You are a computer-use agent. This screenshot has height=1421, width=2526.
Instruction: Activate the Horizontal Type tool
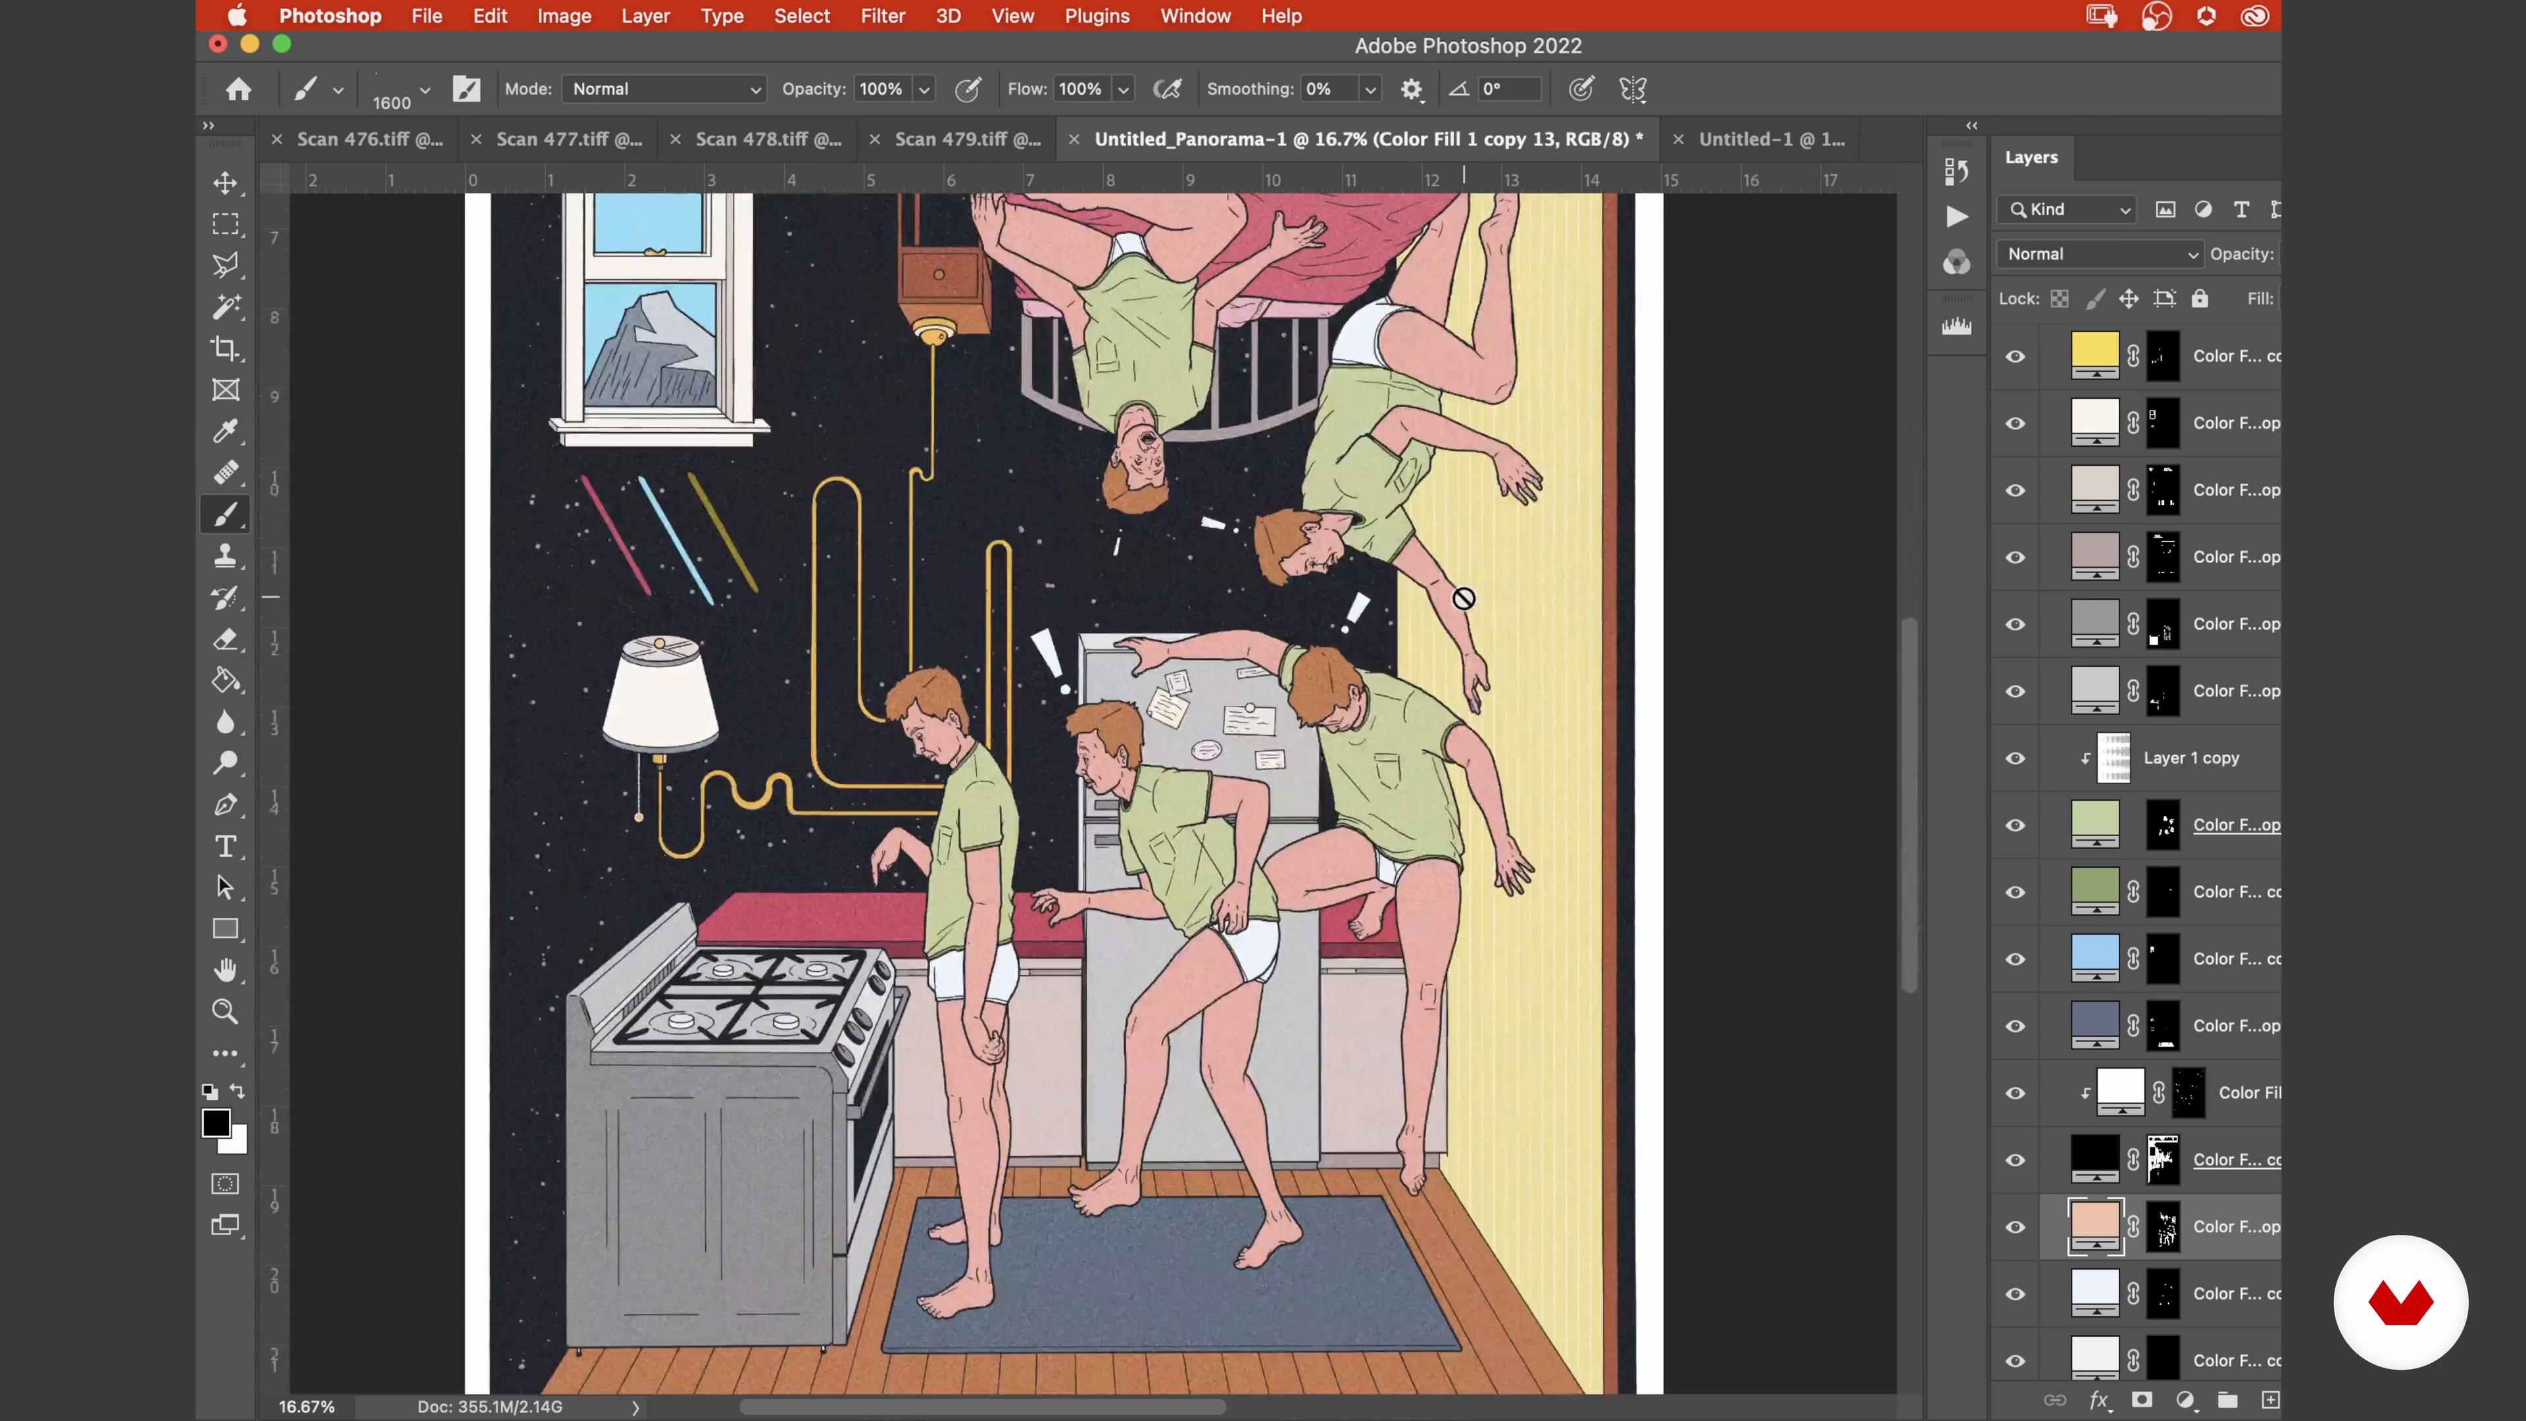tap(226, 846)
